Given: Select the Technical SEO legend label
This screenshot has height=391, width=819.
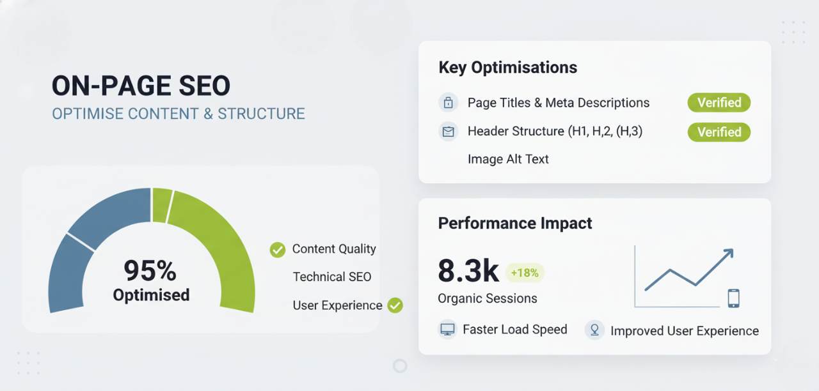Looking at the screenshot, I should coord(331,277).
